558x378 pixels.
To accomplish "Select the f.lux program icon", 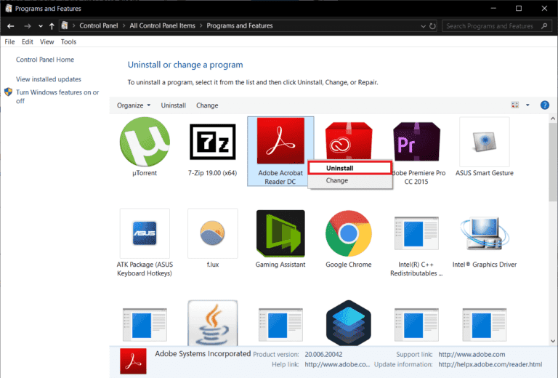I will point(212,234).
